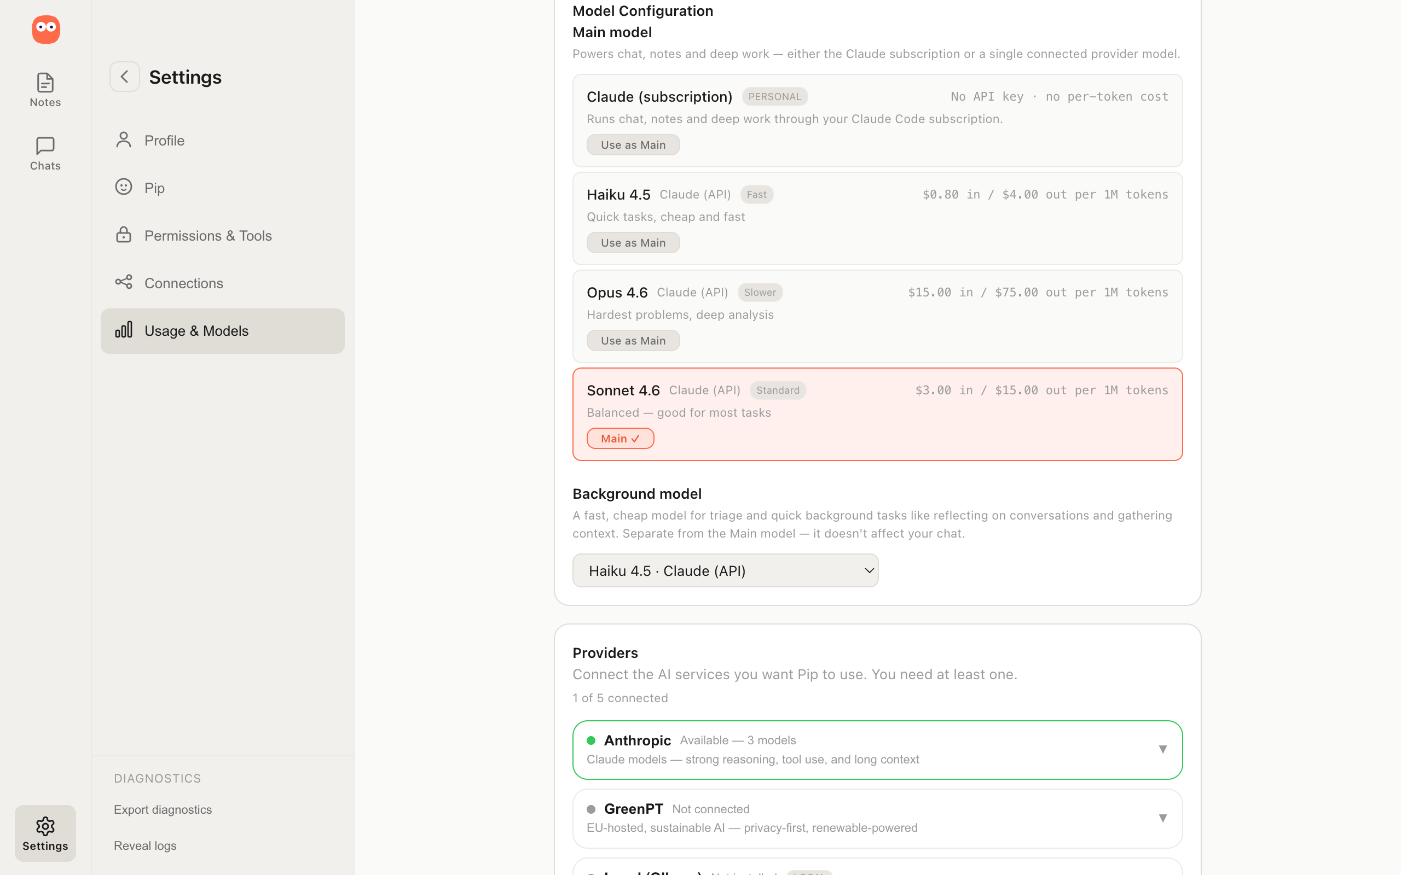This screenshot has width=1401, height=875.
Task: Click Reveal logs link
Action: [x=144, y=845]
